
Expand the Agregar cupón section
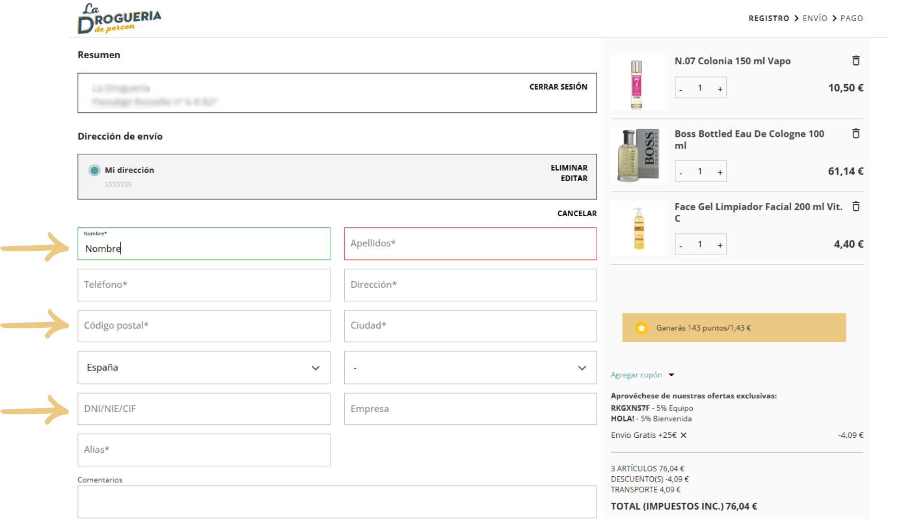tap(642, 375)
